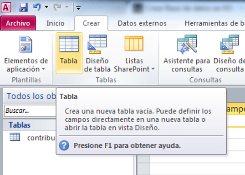Click the Listas SharePoint icon

[134, 43]
